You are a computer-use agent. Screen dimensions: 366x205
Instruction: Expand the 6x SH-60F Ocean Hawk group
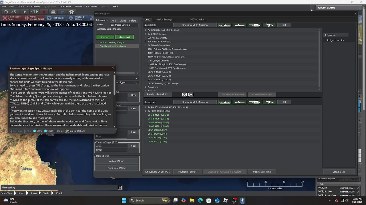pos(145,45)
